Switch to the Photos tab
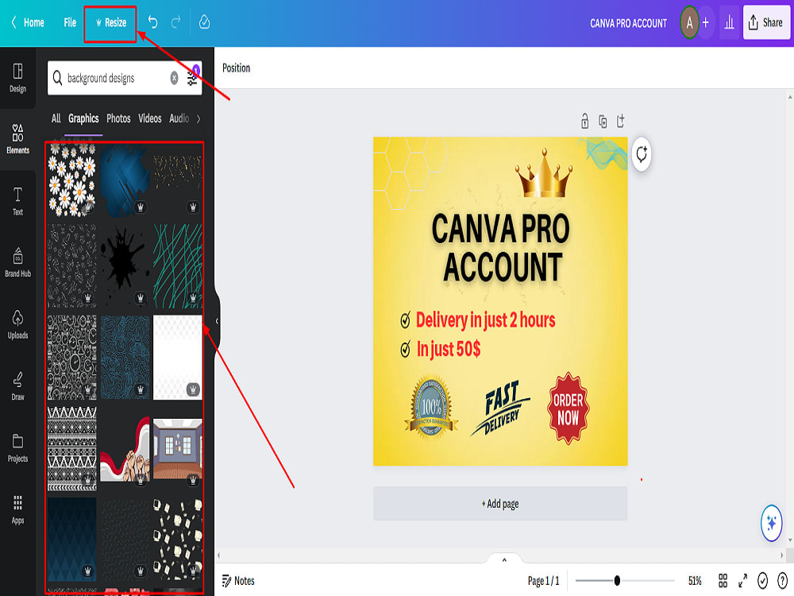Viewport: 794px width, 596px height. (118, 118)
